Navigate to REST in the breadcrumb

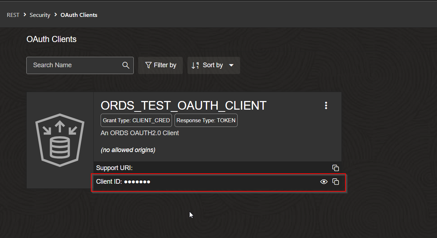coord(13,15)
